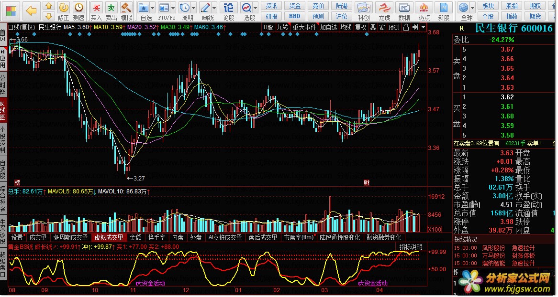Select the 融资融券变化 tab
The height and width of the screenshot is (297, 558).
click(x=384, y=238)
